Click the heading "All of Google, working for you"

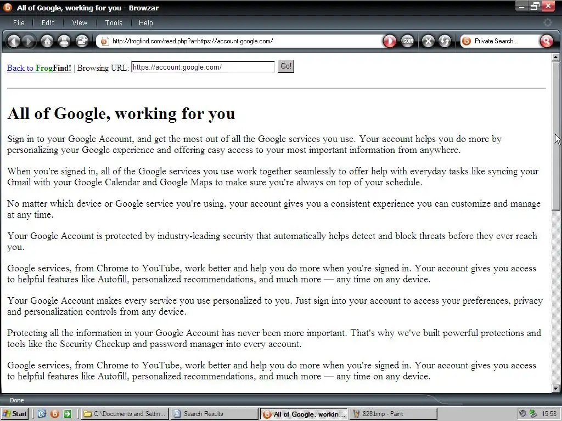point(121,114)
